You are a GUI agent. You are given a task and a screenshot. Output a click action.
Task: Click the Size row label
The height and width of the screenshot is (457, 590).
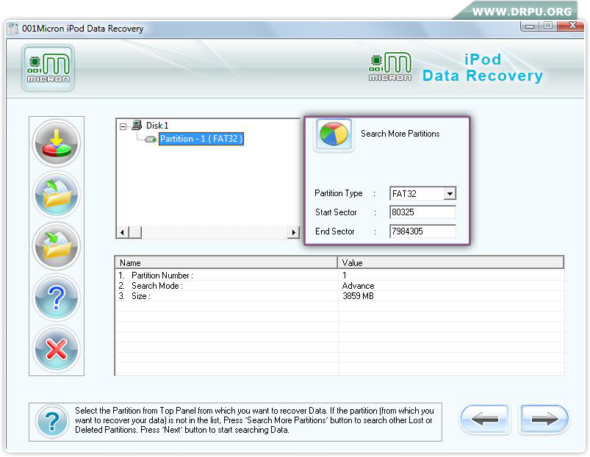coord(141,296)
